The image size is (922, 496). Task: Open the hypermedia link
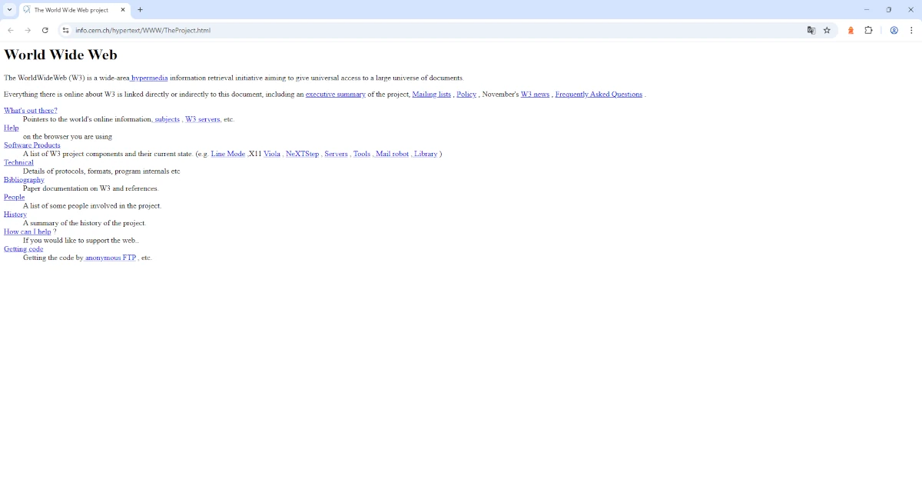[149, 78]
